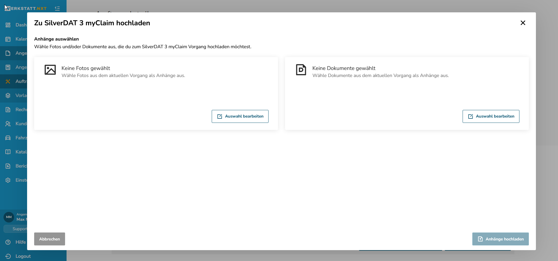Open the Aufträge wrench icon in sidebar
This screenshot has height=261, width=558.
(x=8, y=81)
